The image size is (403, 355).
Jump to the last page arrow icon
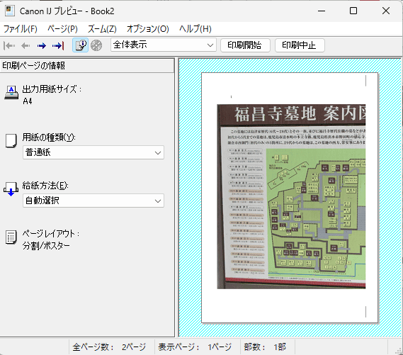pyautogui.click(x=58, y=46)
